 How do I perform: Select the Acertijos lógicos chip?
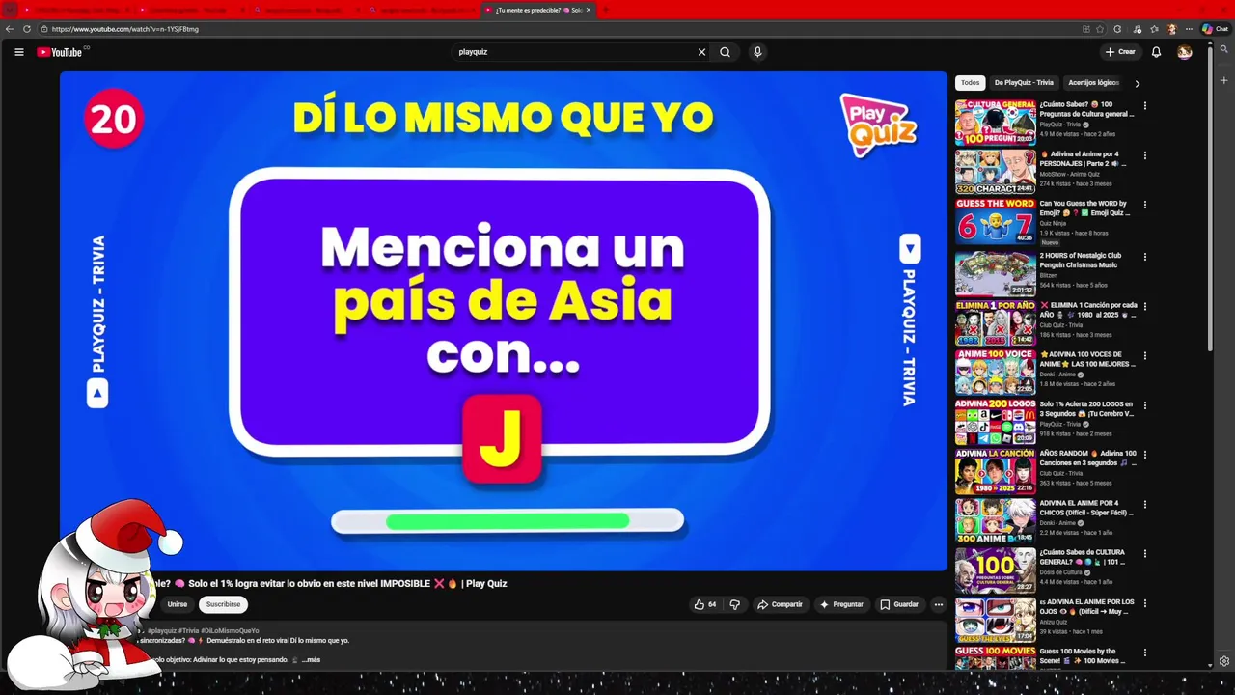tap(1093, 83)
